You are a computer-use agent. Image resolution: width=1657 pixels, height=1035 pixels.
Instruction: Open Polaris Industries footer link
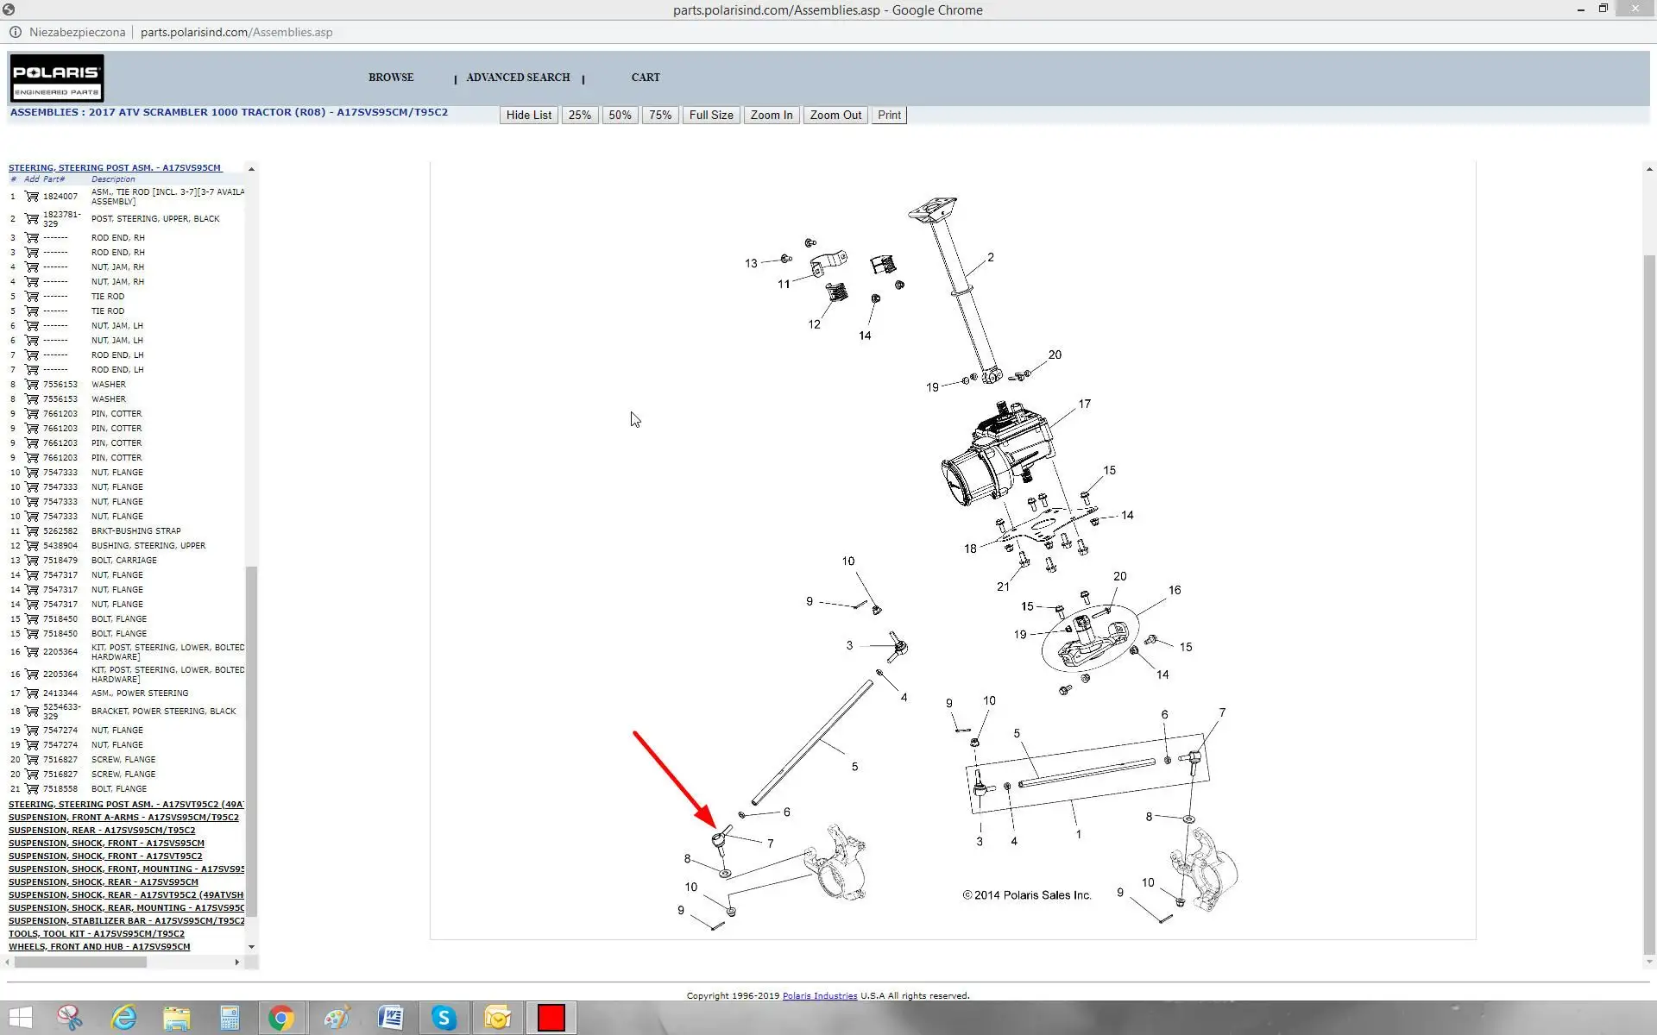click(819, 996)
